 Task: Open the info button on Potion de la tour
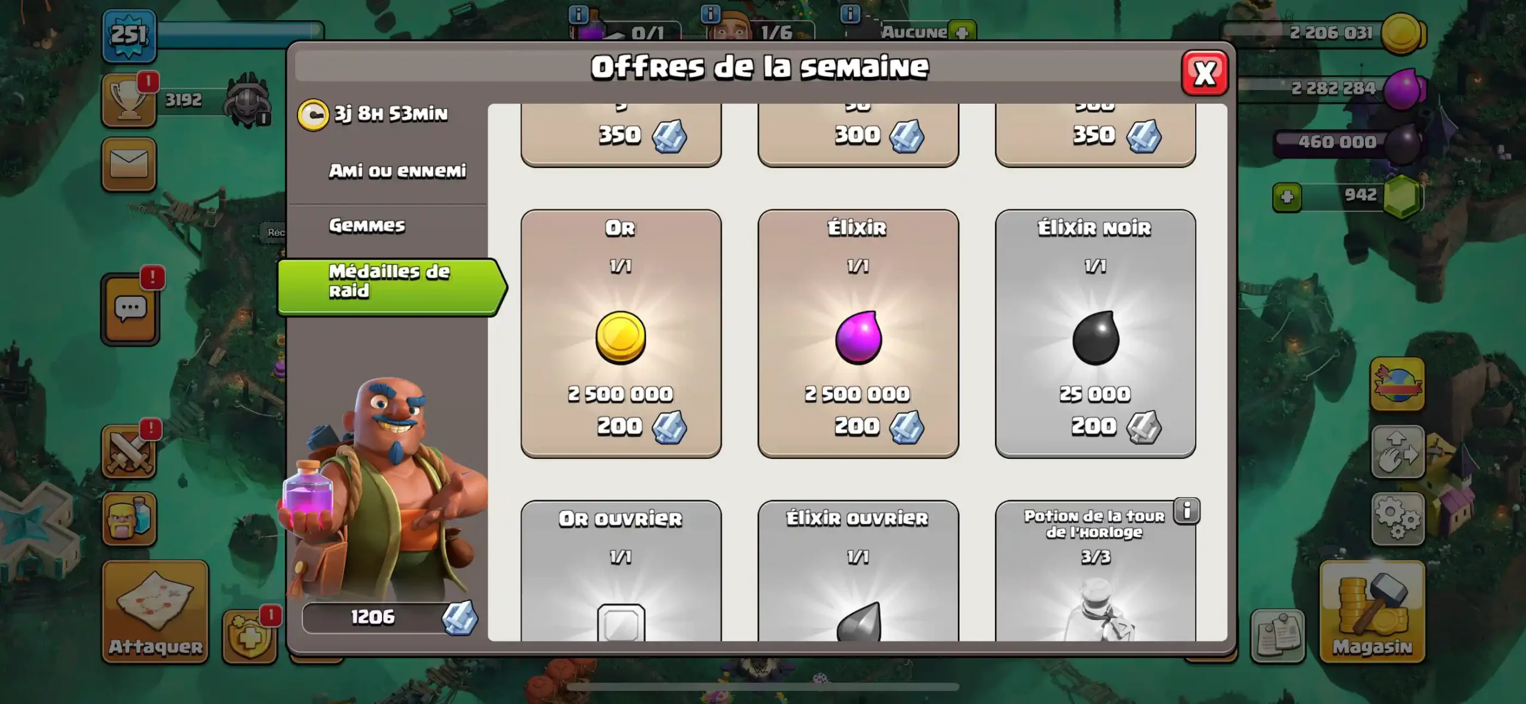pyautogui.click(x=1186, y=511)
